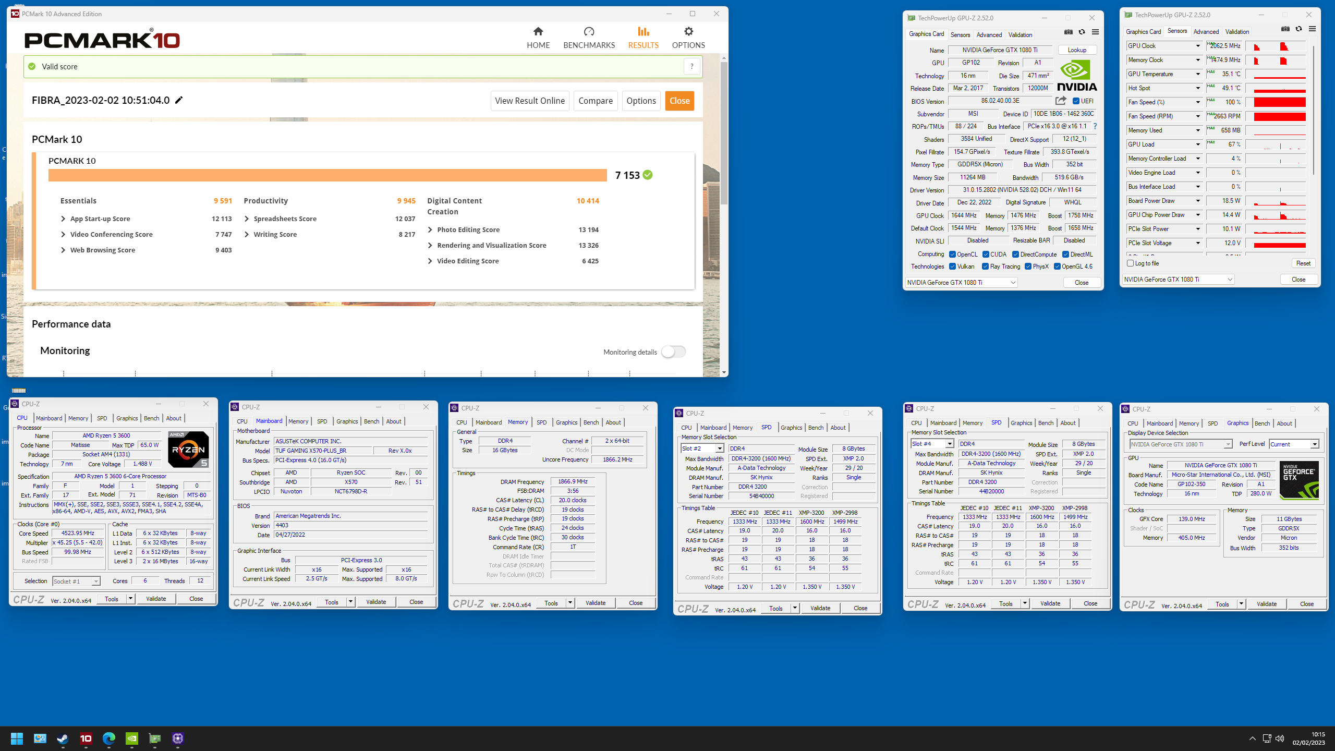Open Steam from the taskbar
Image resolution: width=1335 pixels, height=751 pixels.
coord(63,738)
